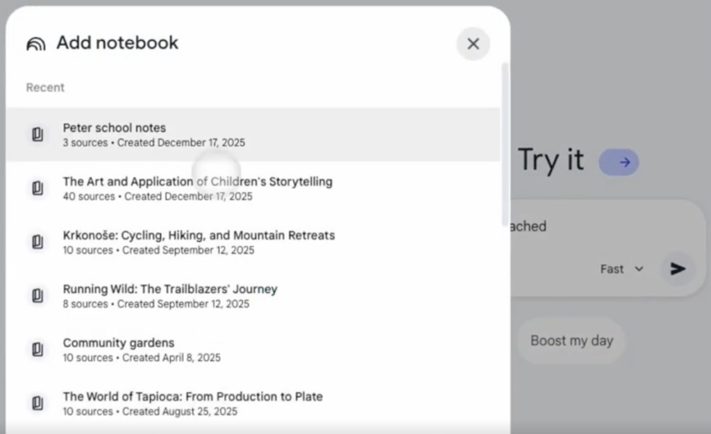Click the NotebookLM logo in dialog header
Image resolution: width=711 pixels, height=434 pixels.
[x=35, y=44]
